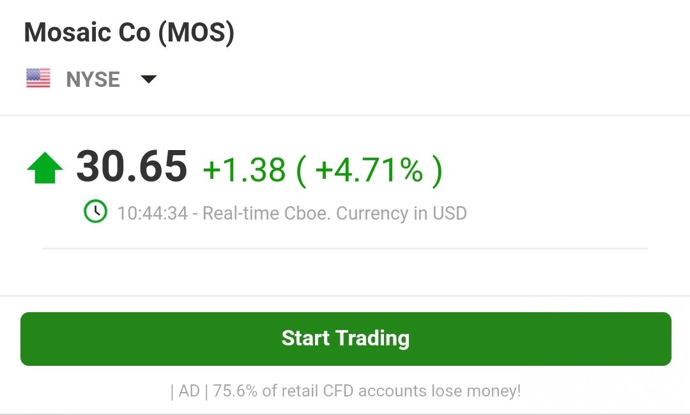The height and width of the screenshot is (415, 690).
Task: Expand the NYSE exchange dropdown arrow
Action: point(148,79)
